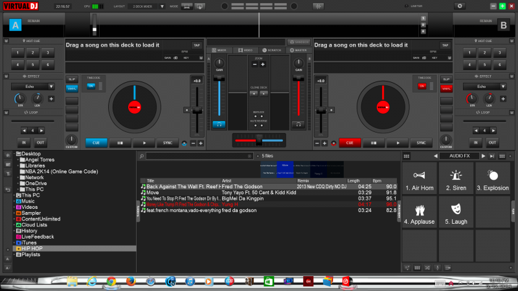The width and height of the screenshot is (518, 291).
Task: Trigger the Siren sampler pad
Action: tap(456, 178)
